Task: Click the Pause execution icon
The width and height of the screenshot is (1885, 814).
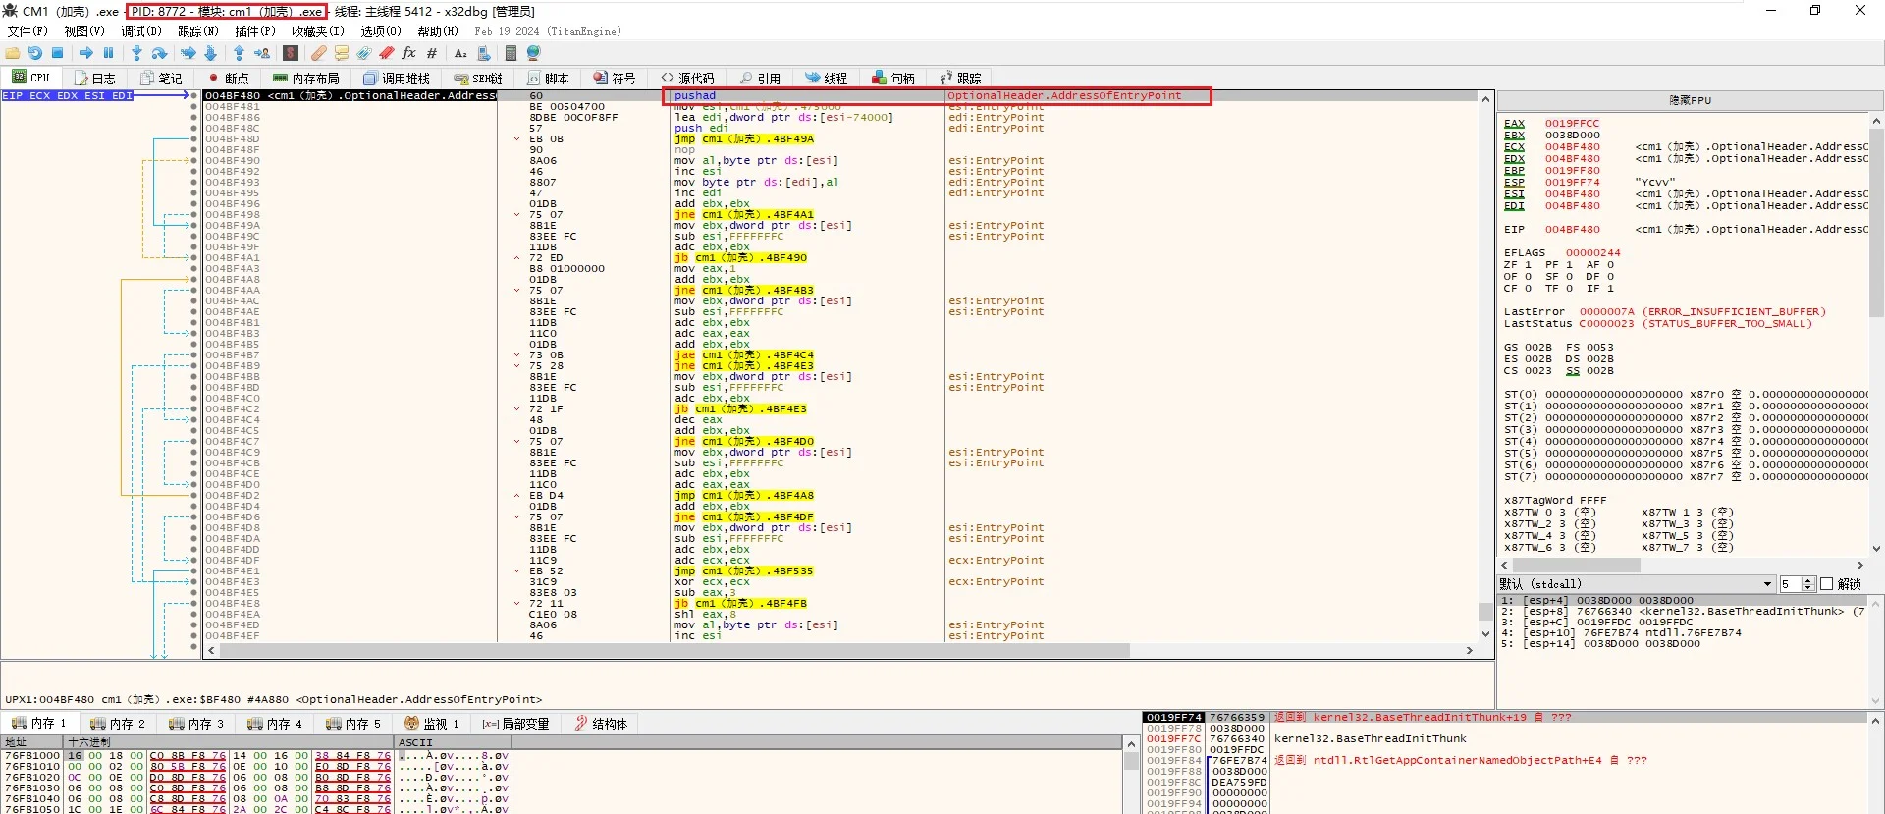Action: tap(108, 53)
